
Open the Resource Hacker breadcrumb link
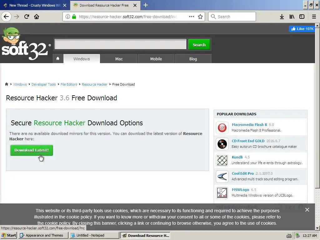point(94,84)
